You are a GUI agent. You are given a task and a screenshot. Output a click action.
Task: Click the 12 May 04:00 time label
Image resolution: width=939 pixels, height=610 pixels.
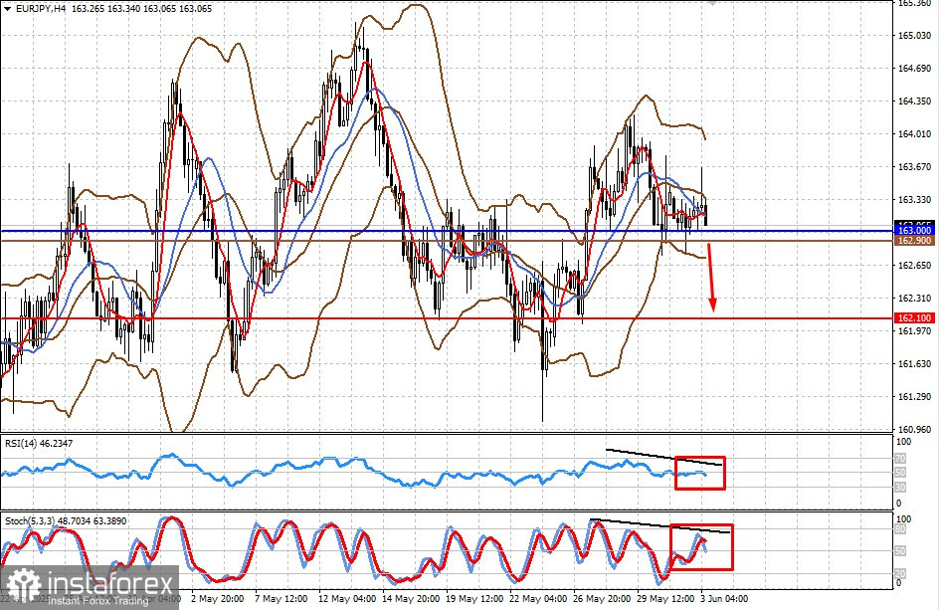[x=347, y=599]
